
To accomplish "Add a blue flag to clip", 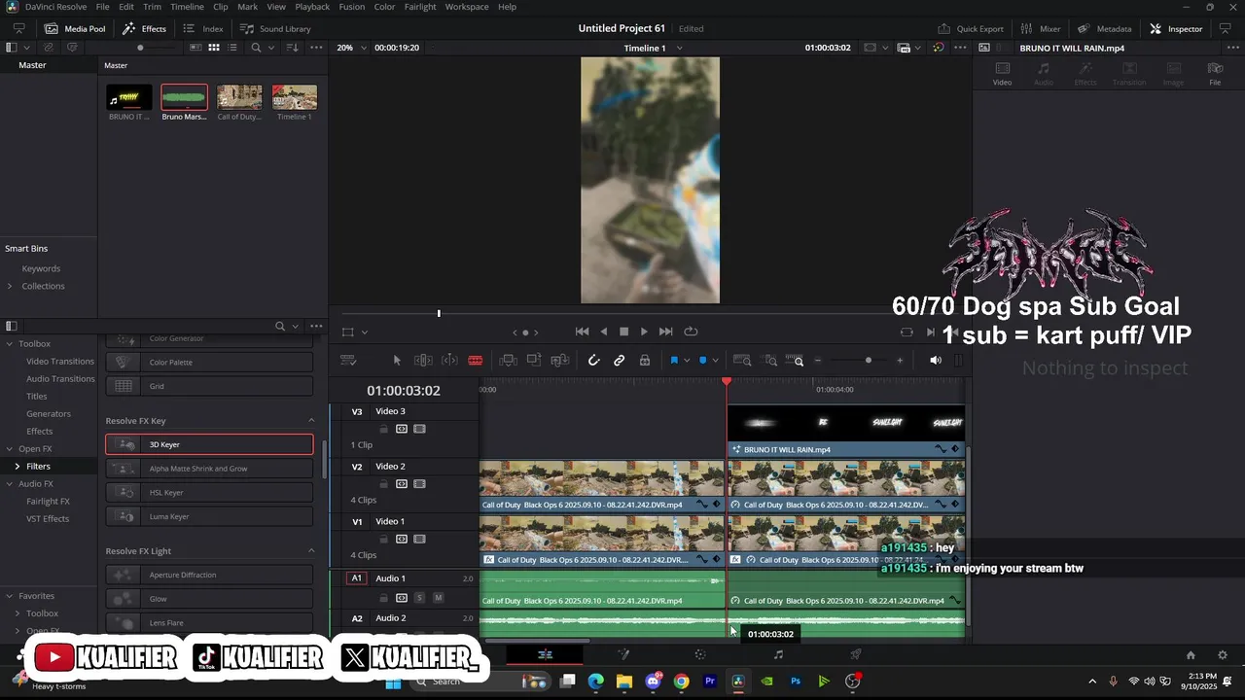I will (674, 361).
